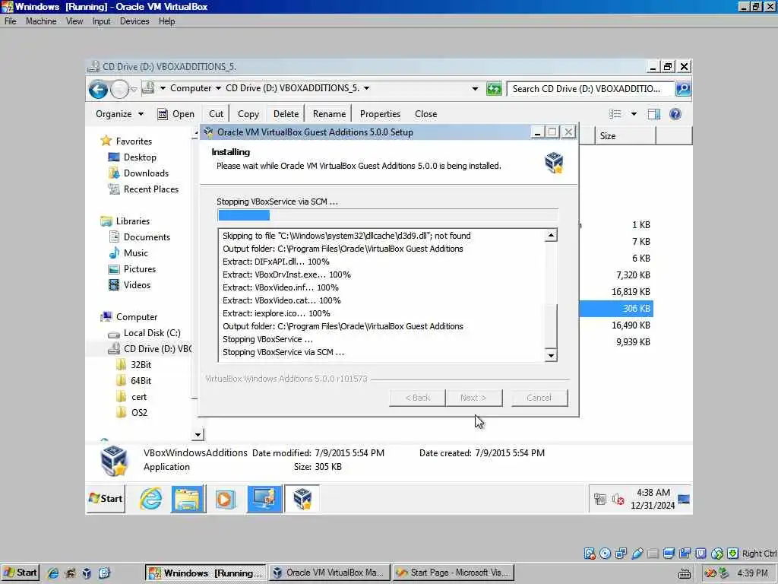Open the address bar history dropdown
This screenshot has width=778, height=584.
pyautogui.click(x=475, y=89)
